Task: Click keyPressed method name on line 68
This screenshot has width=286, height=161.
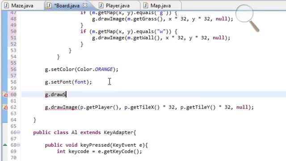Action: [x=95, y=145]
